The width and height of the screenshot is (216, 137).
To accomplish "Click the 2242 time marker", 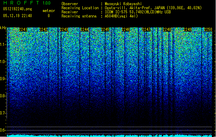I will [x=43, y=29].
